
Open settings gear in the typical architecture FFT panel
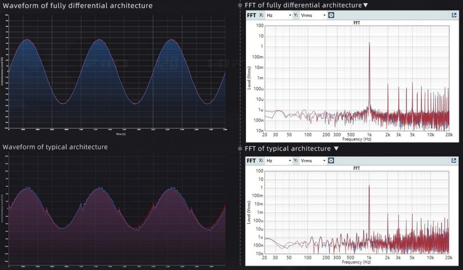(x=331, y=161)
